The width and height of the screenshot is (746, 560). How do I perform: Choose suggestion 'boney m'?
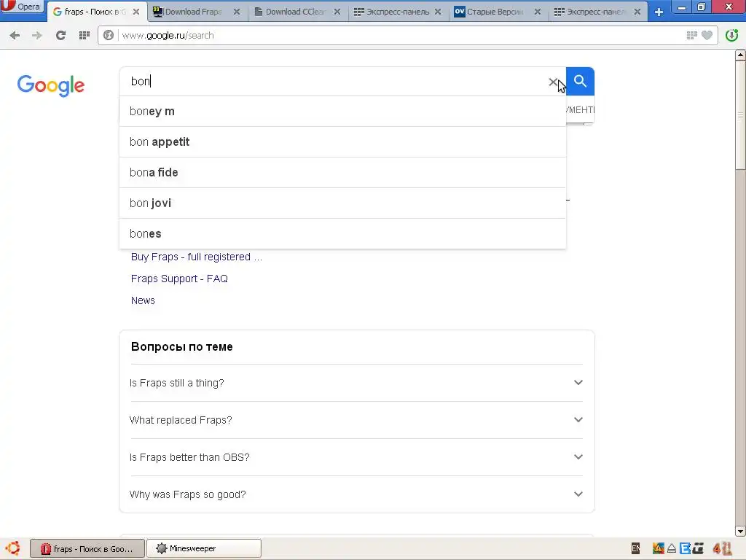pos(342,112)
